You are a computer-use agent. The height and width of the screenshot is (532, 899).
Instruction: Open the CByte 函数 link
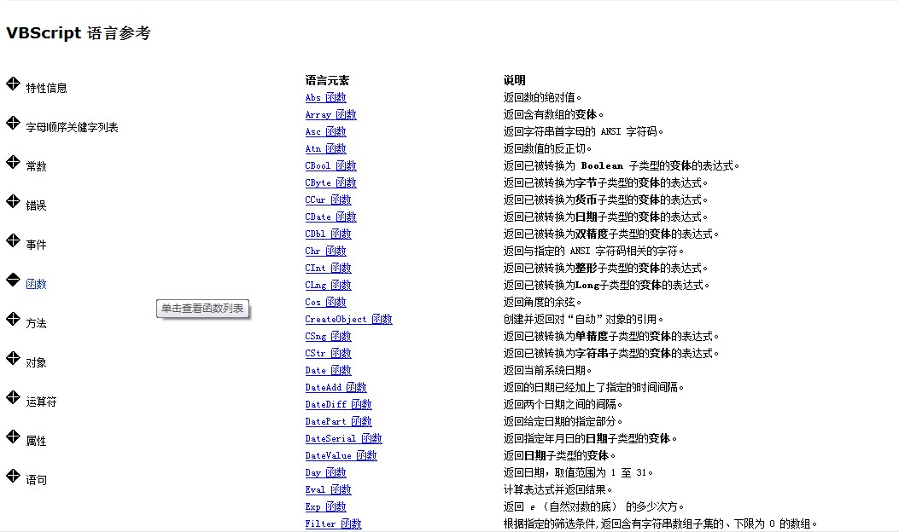click(330, 182)
